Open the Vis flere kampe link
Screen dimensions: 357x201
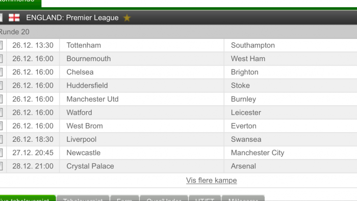[211, 180]
